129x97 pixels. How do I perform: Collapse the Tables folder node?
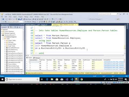3,39
